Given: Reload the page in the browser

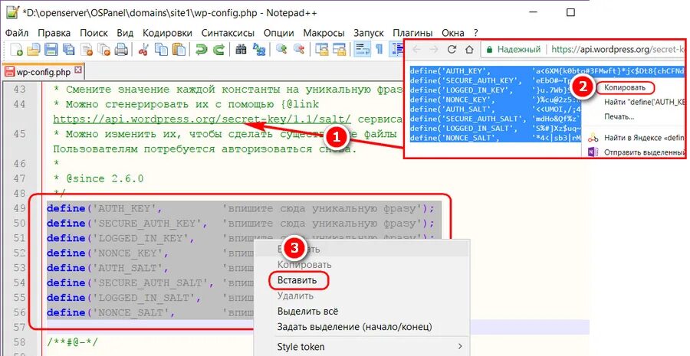Looking at the screenshot, I should click(x=452, y=49).
